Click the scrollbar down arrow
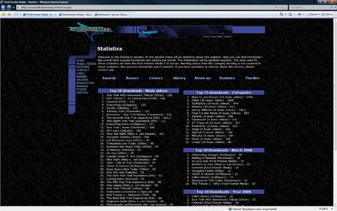Image resolution: width=337 pixels, height=211 pixels. (335, 204)
